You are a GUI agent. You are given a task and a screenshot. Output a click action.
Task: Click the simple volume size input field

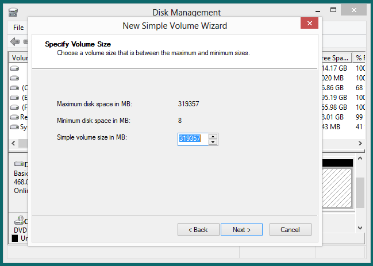[x=193, y=139]
